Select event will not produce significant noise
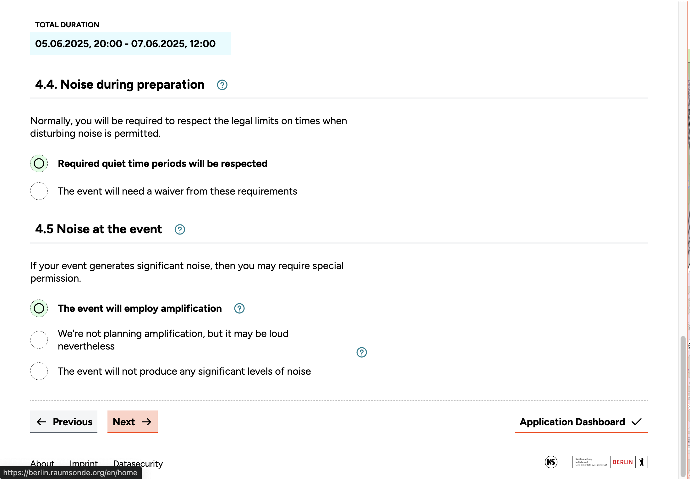Image resolution: width=690 pixels, height=479 pixels. [x=39, y=371]
